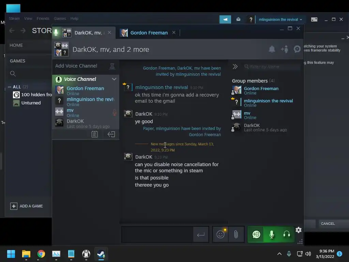Click ADD A GAME button
The width and height of the screenshot is (349, 262).
[x=27, y=206]
